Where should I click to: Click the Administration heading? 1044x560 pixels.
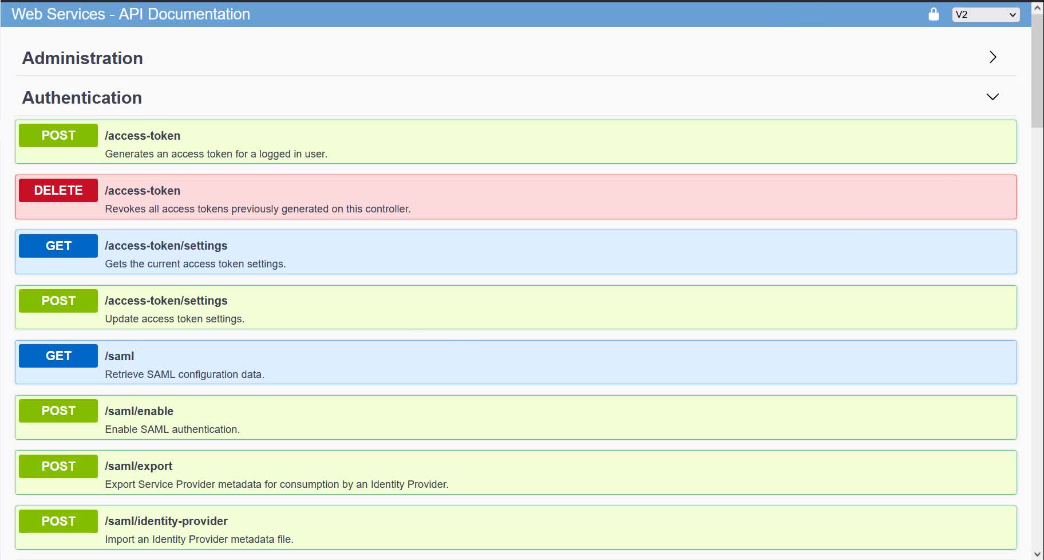(x=82, y=58)
